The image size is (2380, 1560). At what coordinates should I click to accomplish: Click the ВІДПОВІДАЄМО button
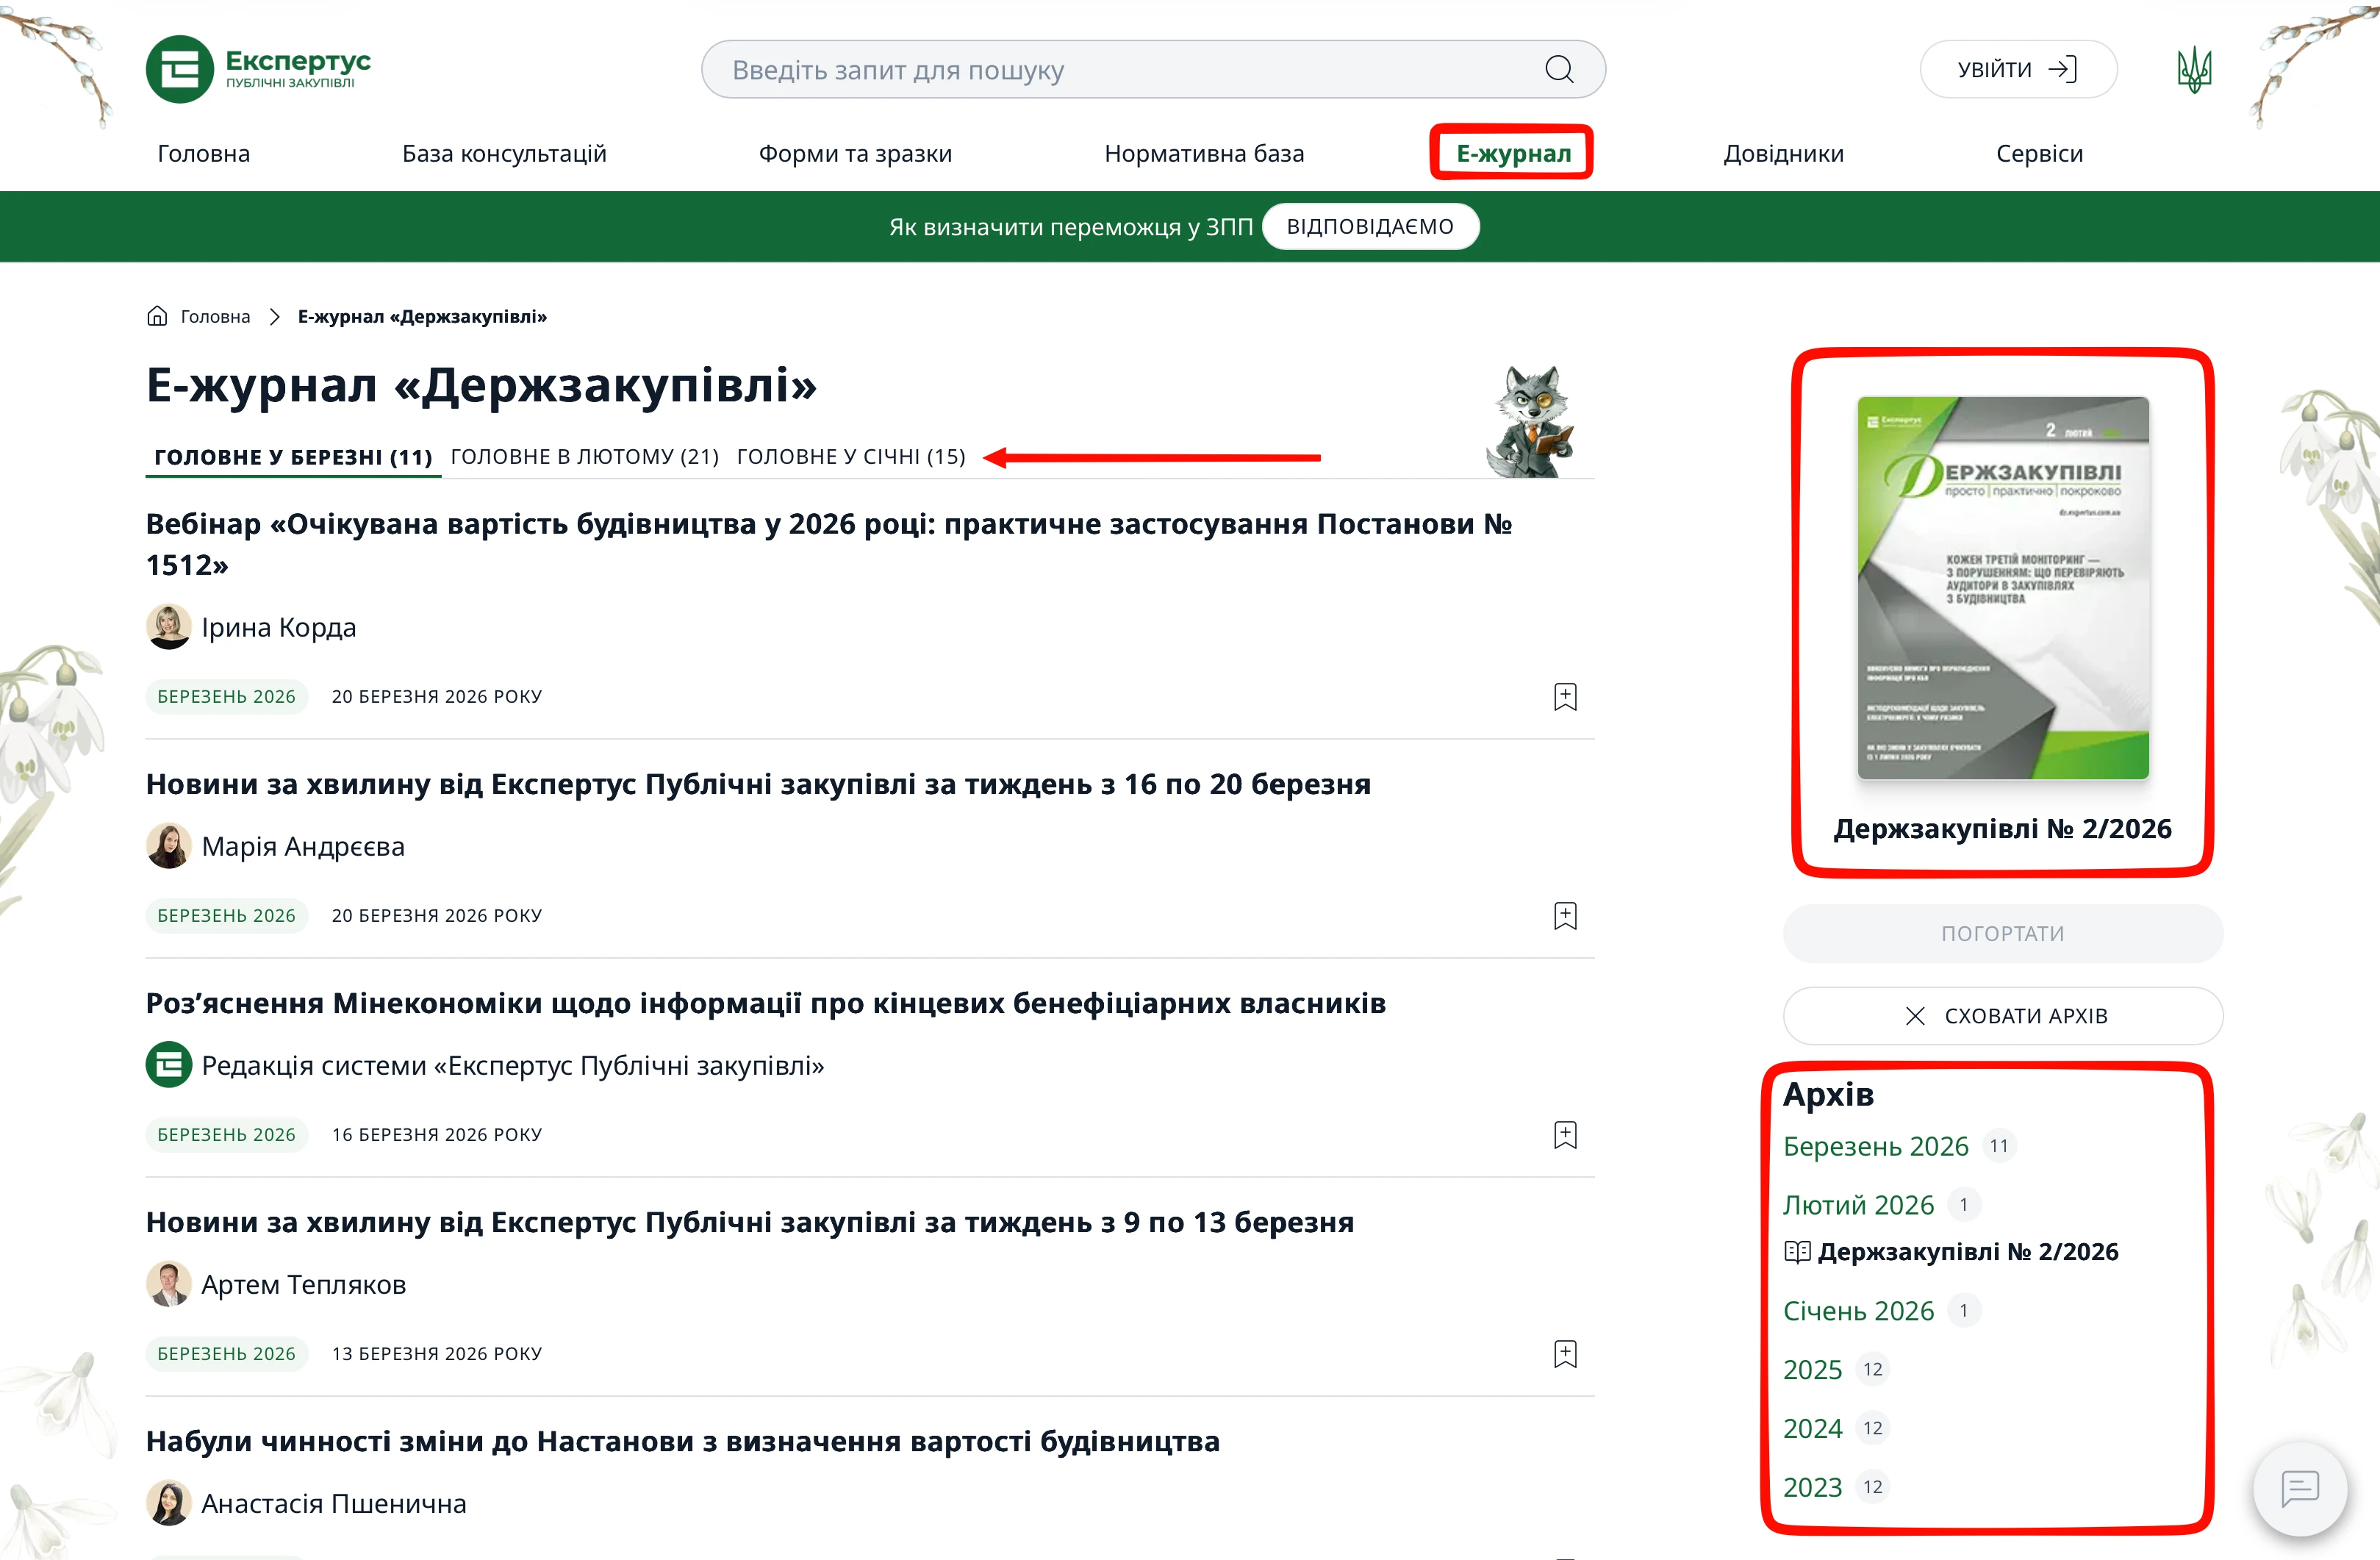click(x=1370, y=226)
